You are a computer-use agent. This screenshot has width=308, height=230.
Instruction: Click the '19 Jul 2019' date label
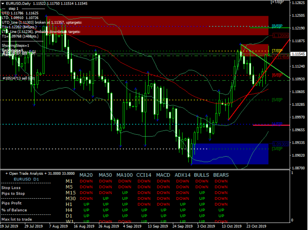coord(9,226)
